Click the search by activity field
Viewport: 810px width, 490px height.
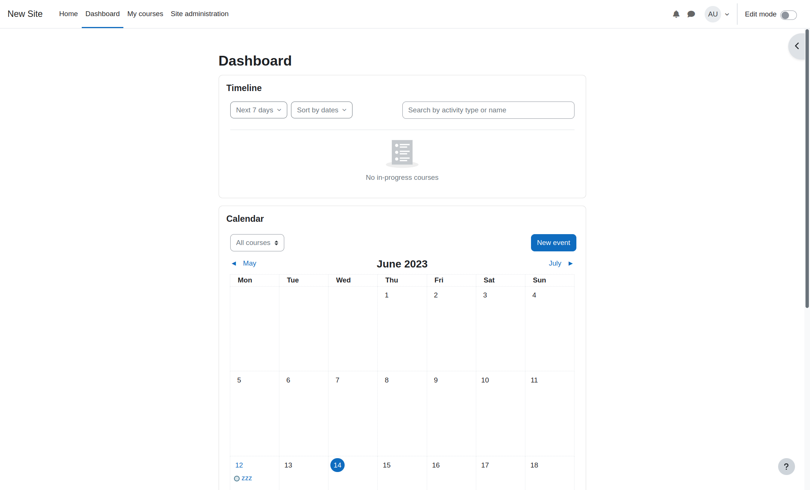488,110
